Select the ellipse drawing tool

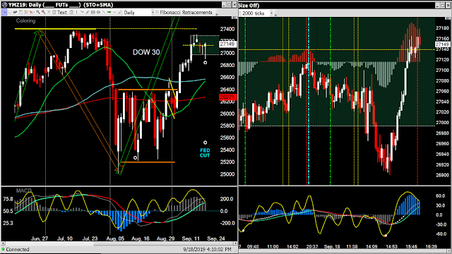pyautogui.click(x=98, y=12)
